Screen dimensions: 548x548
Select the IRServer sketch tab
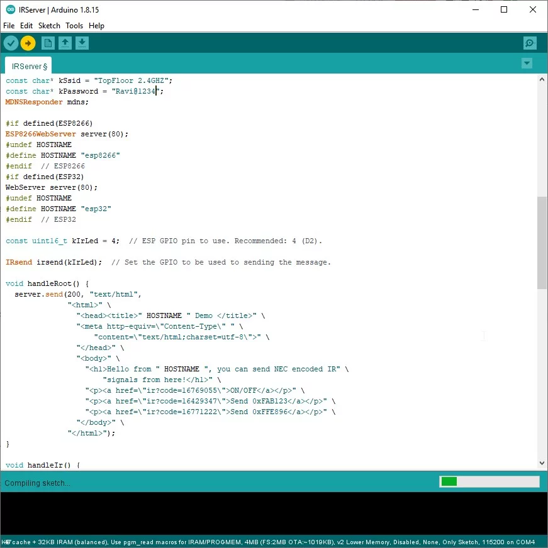[x=29, y=66]
